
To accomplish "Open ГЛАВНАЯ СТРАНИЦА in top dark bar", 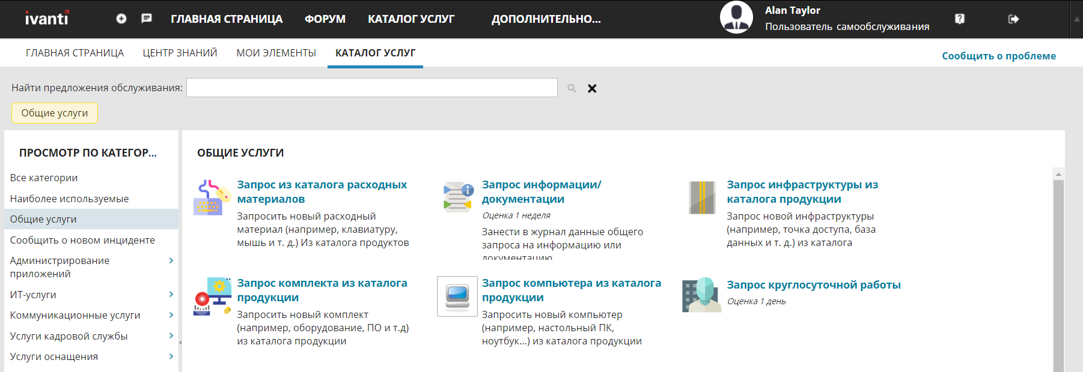I will pyautogui.click(x=227, y=19).
